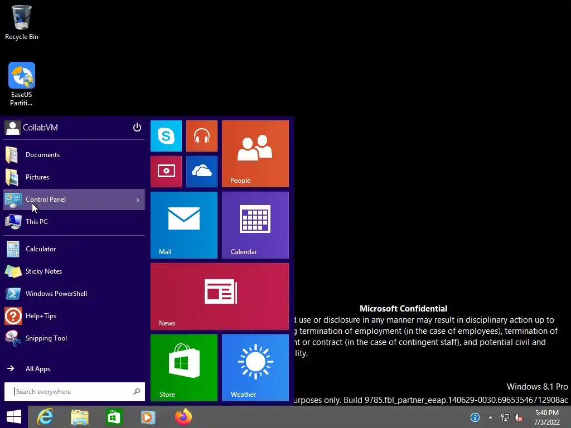The image size is (571, 428).
Task: Open the Skype tile
Action: [x=166, y=136]
